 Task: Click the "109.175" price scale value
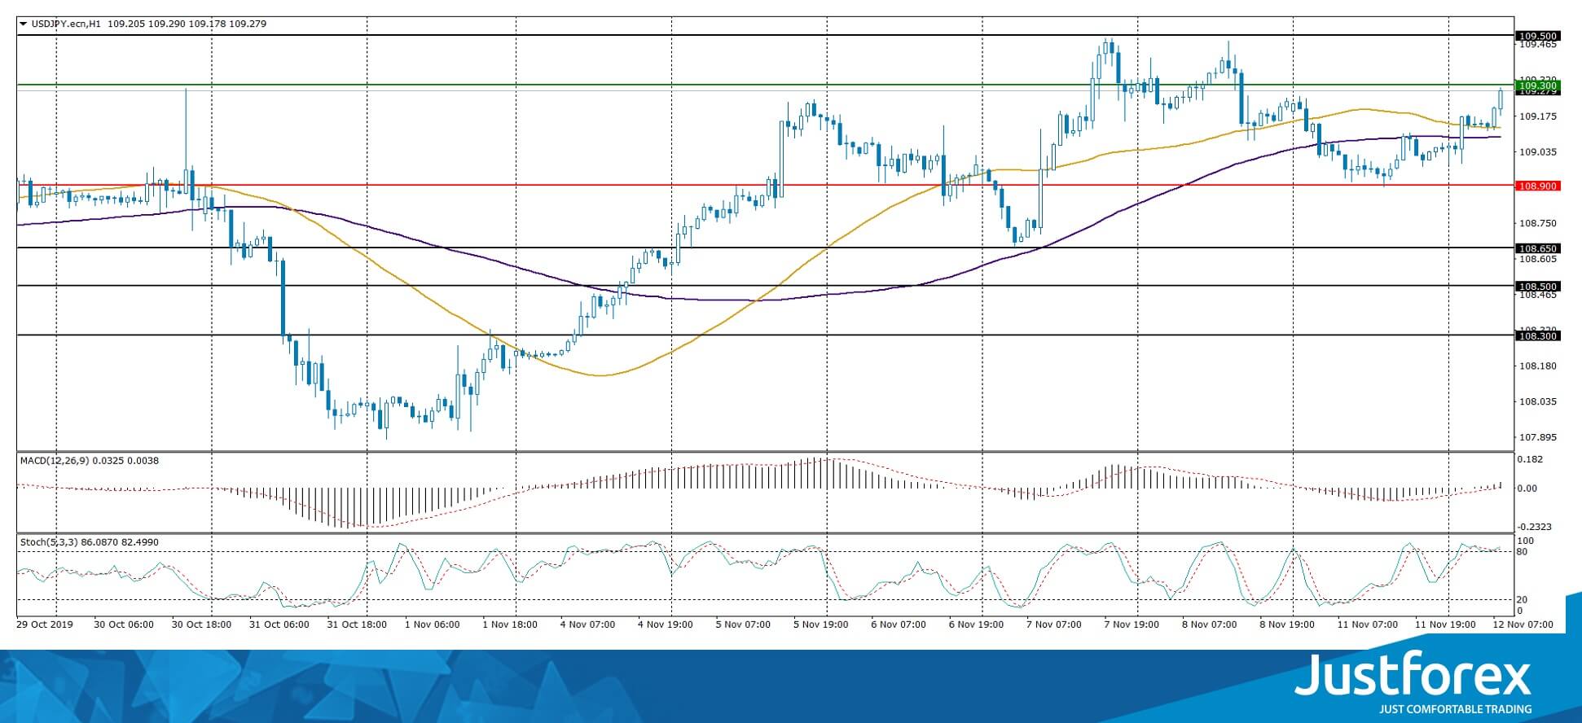click(x=1538, y=116)
